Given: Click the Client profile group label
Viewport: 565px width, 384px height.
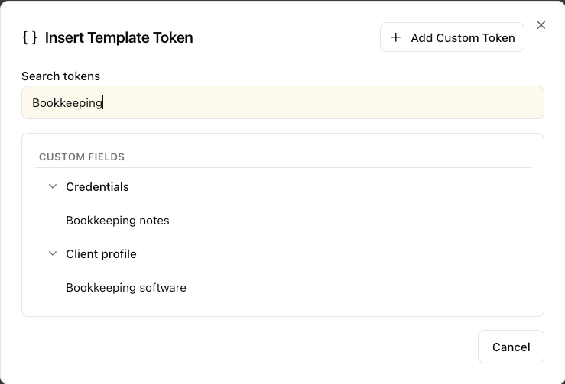Looking at the screenshot, I should 101,254.
